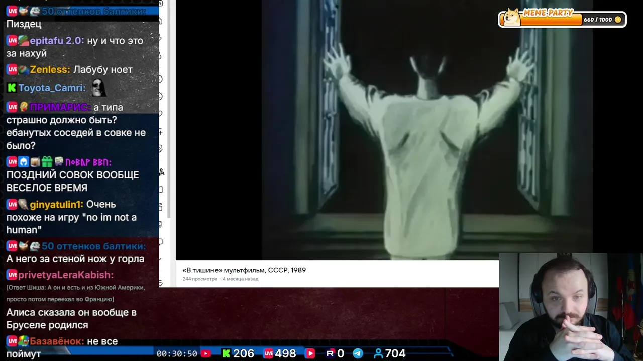Click message mentioning 'no im not a human'
Viewport: 643px width, 361px height.
click(71, 217)
